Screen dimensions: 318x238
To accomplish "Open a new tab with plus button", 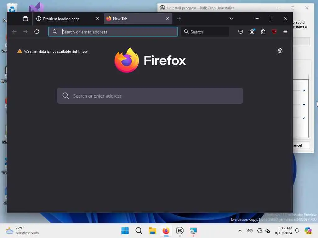I will 179,19.
